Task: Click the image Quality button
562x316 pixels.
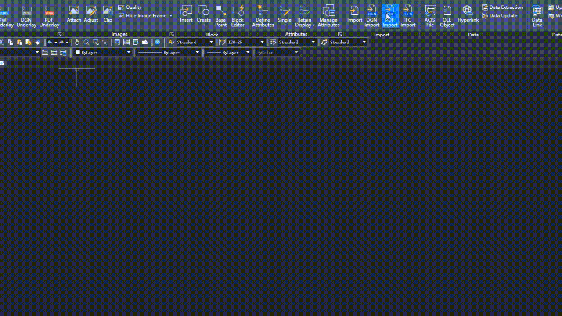Action: click(x=130, y=7)
